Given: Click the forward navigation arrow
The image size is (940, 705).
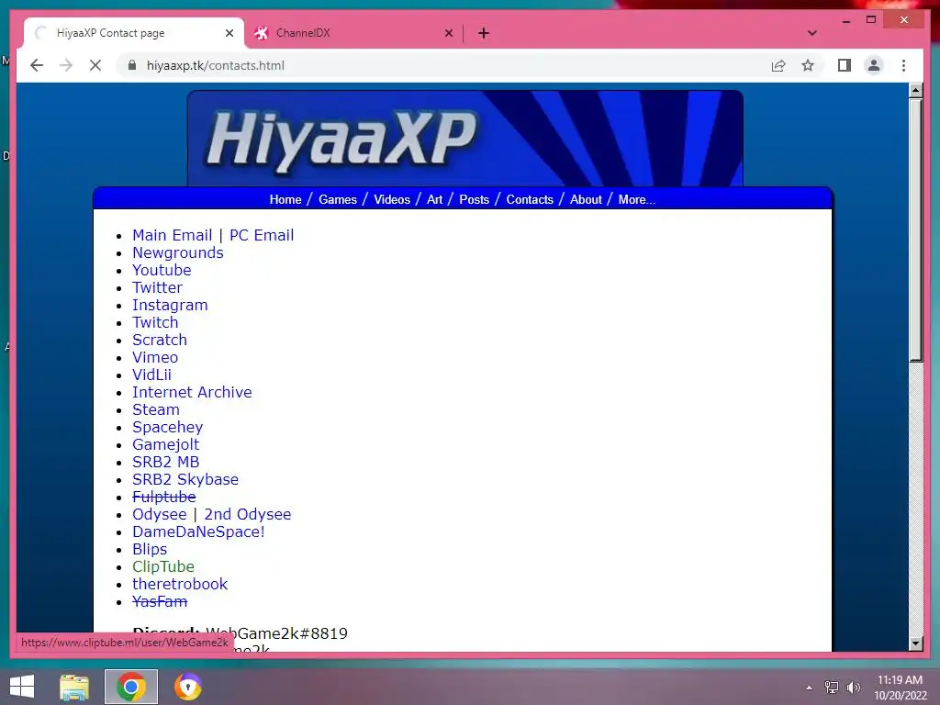Looking at the screenshot, I should (66, 65).
